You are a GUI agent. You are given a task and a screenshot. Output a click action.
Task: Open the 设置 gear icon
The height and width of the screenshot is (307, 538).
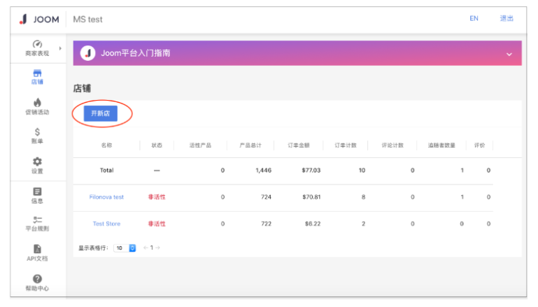click(37, 162)
